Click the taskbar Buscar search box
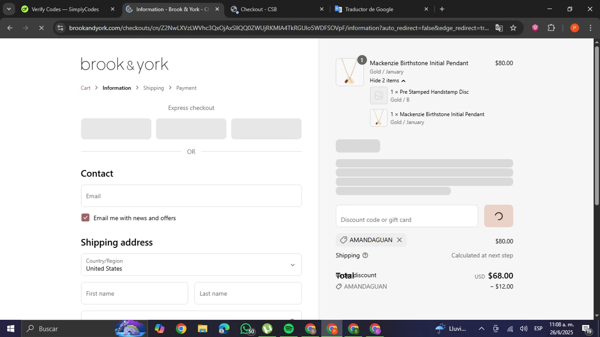This screenshot has height=337, width=600. [84, 329]
